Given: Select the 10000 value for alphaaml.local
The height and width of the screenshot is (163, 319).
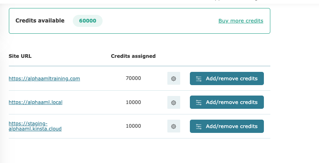Looking at the screenshot, I should pos(133,102).
